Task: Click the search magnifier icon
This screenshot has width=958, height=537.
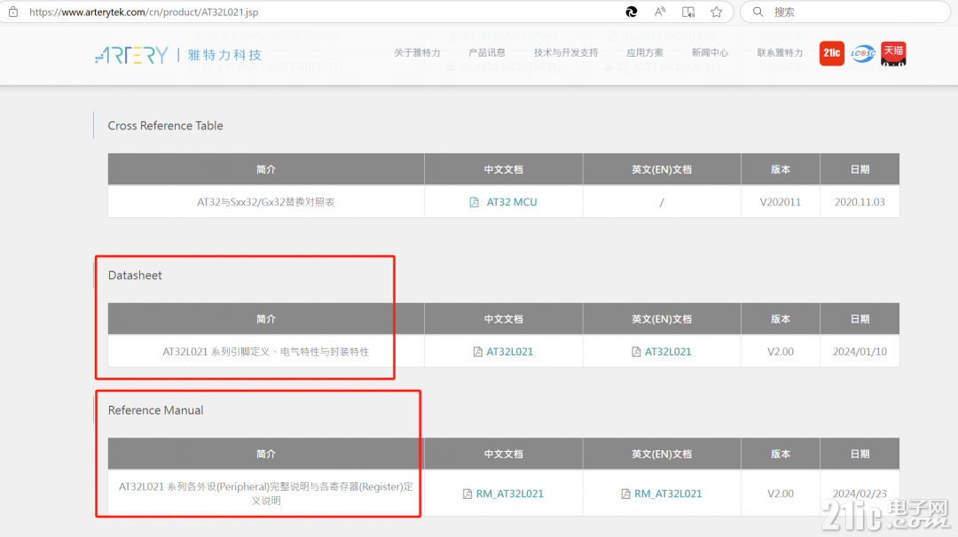Action: click(x=758, y=12)
